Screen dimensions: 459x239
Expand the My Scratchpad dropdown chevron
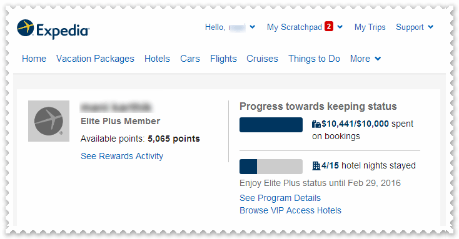point(340,27)
